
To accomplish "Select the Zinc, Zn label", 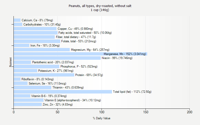I will point(57,104).
